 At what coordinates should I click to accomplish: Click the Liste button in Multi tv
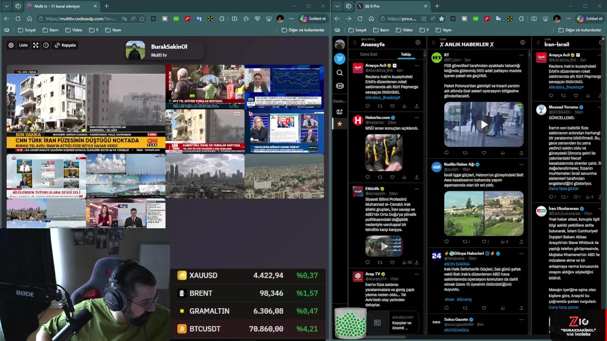(23, 45)
